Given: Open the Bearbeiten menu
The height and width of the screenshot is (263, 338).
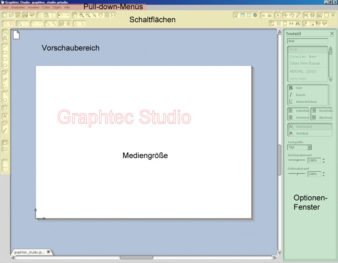Looking at the screenshot, I should pos(18,7).
